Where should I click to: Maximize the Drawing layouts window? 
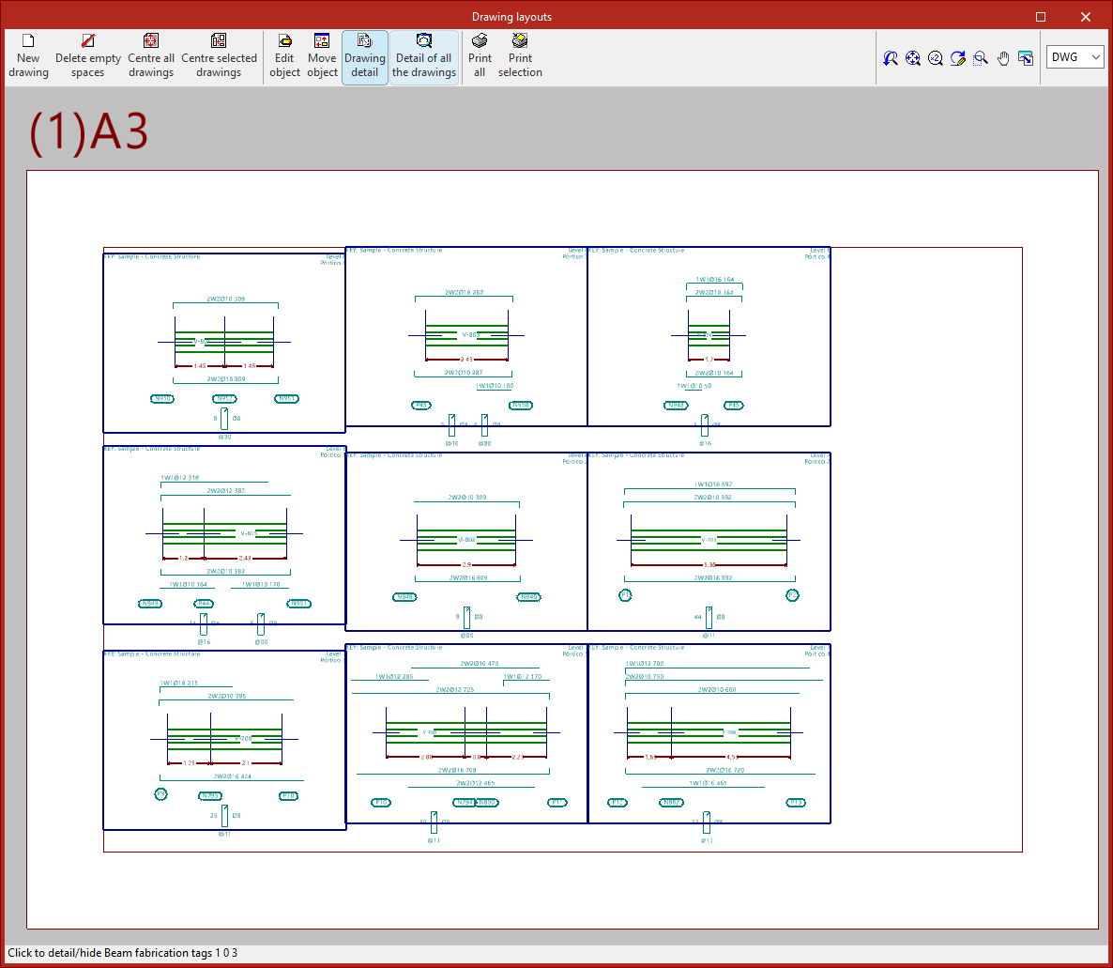point(1041,17)
